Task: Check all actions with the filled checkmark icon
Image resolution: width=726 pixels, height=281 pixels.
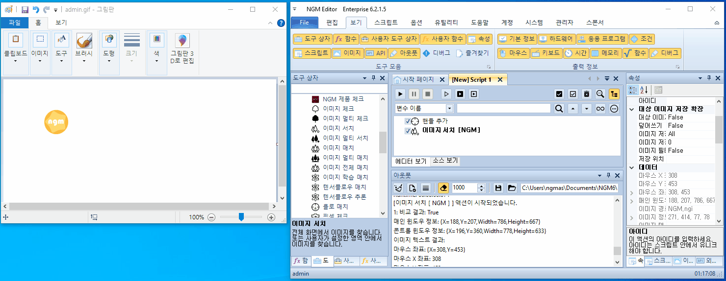Action: tap(559, 94)
